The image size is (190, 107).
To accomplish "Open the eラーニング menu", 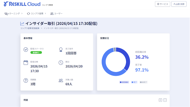I will pyautogui.click(x=13, y=14).
